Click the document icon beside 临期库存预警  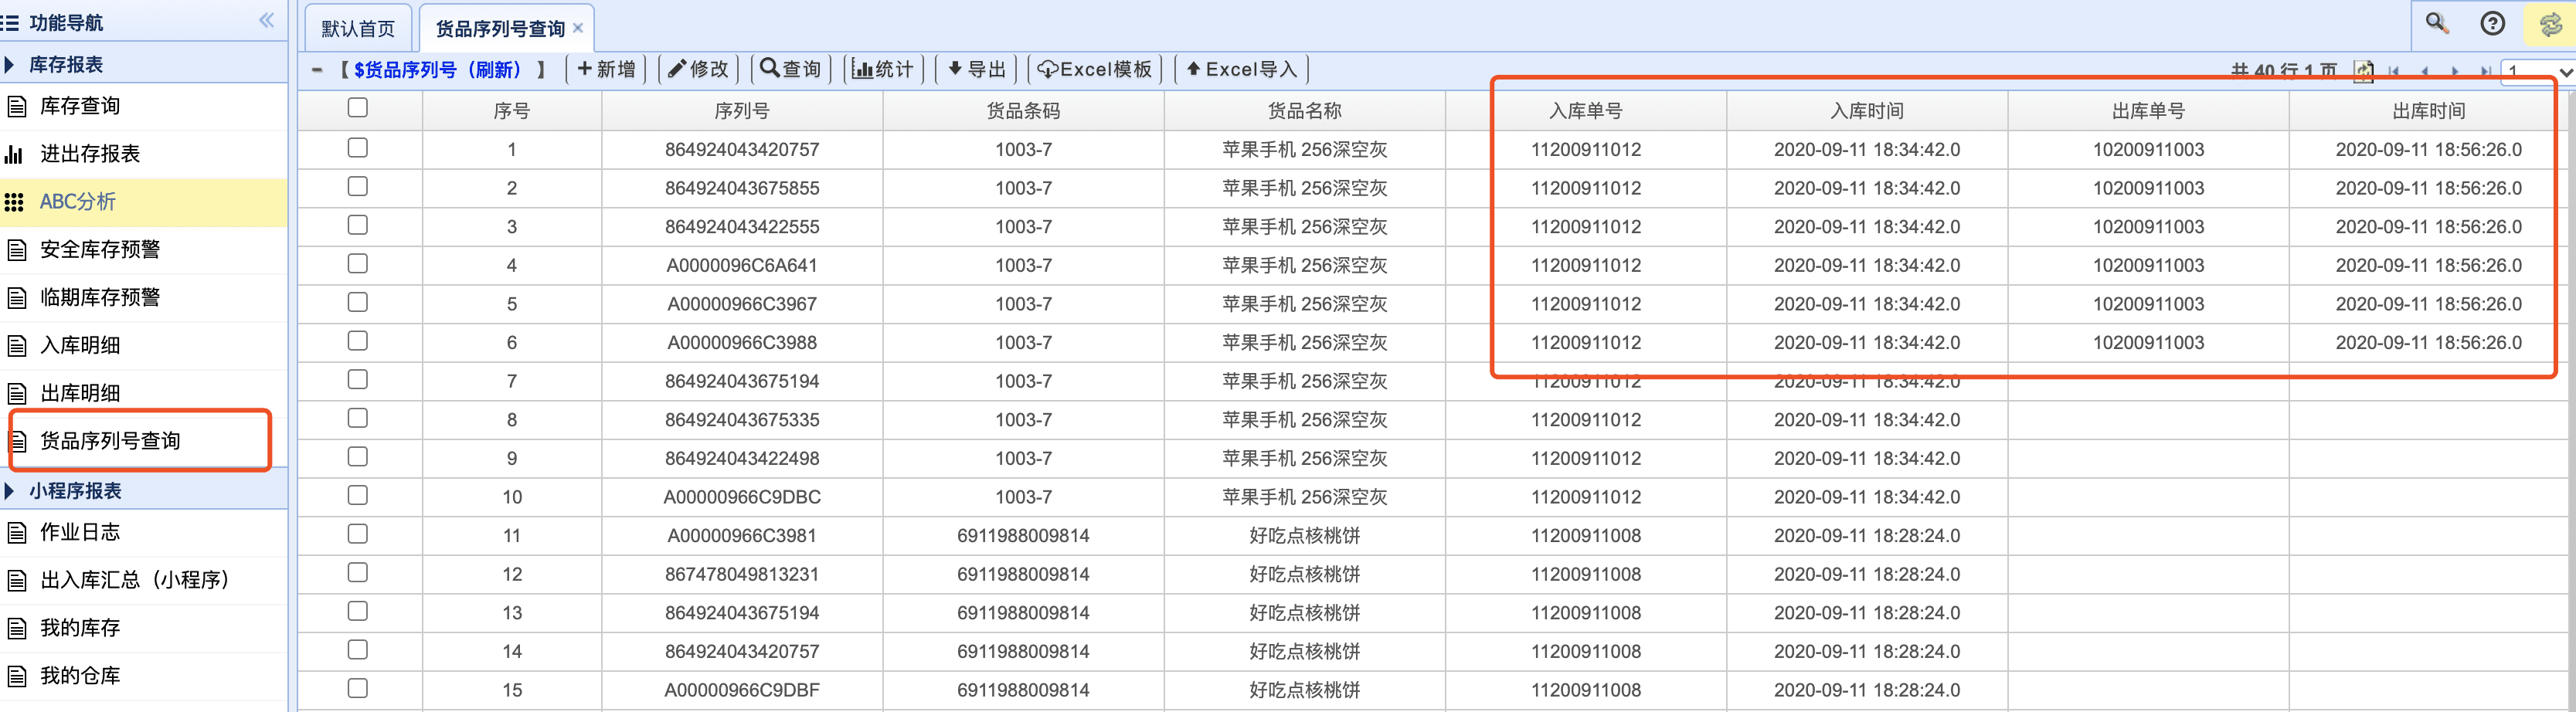pos(16,298)
